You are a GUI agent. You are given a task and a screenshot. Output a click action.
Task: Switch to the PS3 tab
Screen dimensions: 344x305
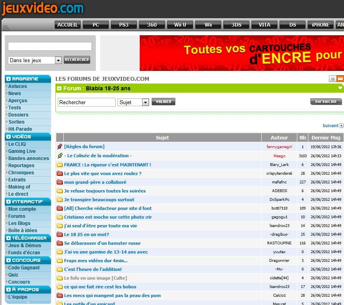124,25
